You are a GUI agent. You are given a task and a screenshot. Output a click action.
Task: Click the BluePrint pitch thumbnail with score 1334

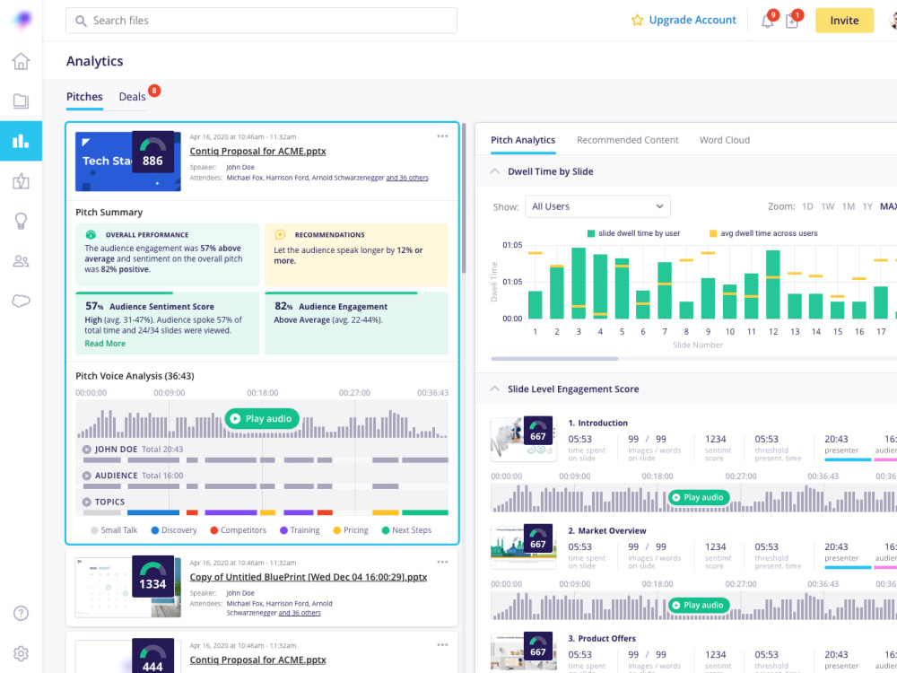tap(128, 587)
